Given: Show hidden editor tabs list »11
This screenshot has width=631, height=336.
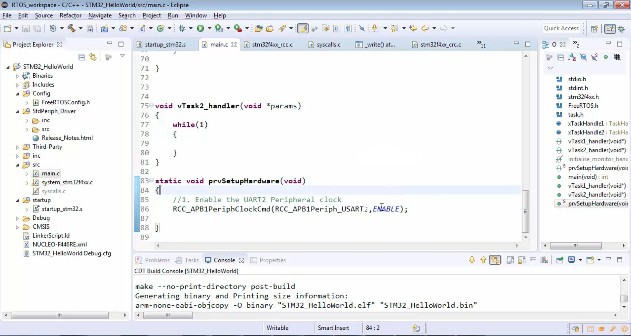Looking at the screenshot, I should (x=481, y=44).
